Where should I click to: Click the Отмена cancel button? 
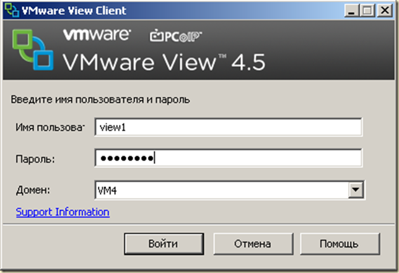point(253,244)
